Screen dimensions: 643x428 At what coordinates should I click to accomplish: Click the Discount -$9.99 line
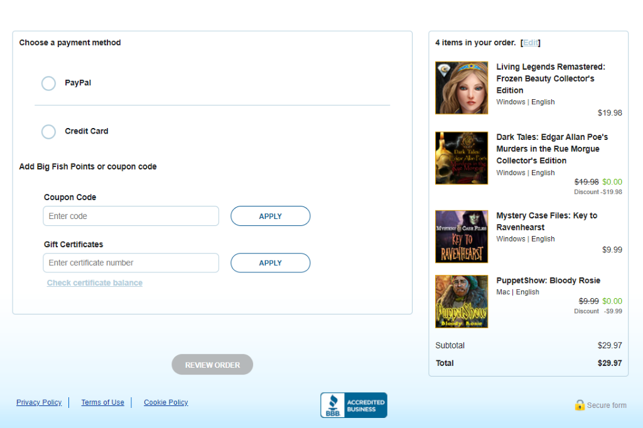coord(598,311)
